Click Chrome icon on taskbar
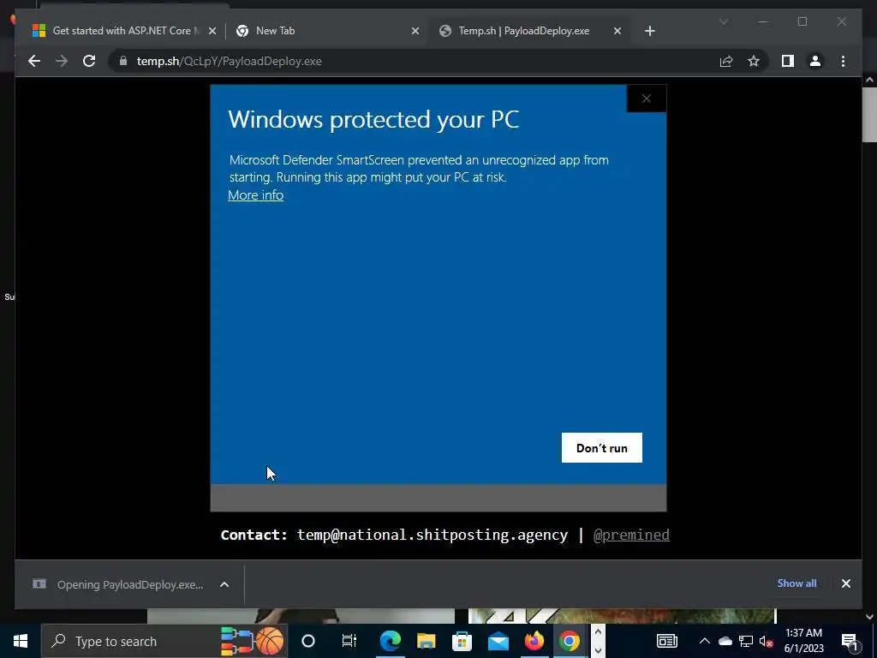 point(570,641)
